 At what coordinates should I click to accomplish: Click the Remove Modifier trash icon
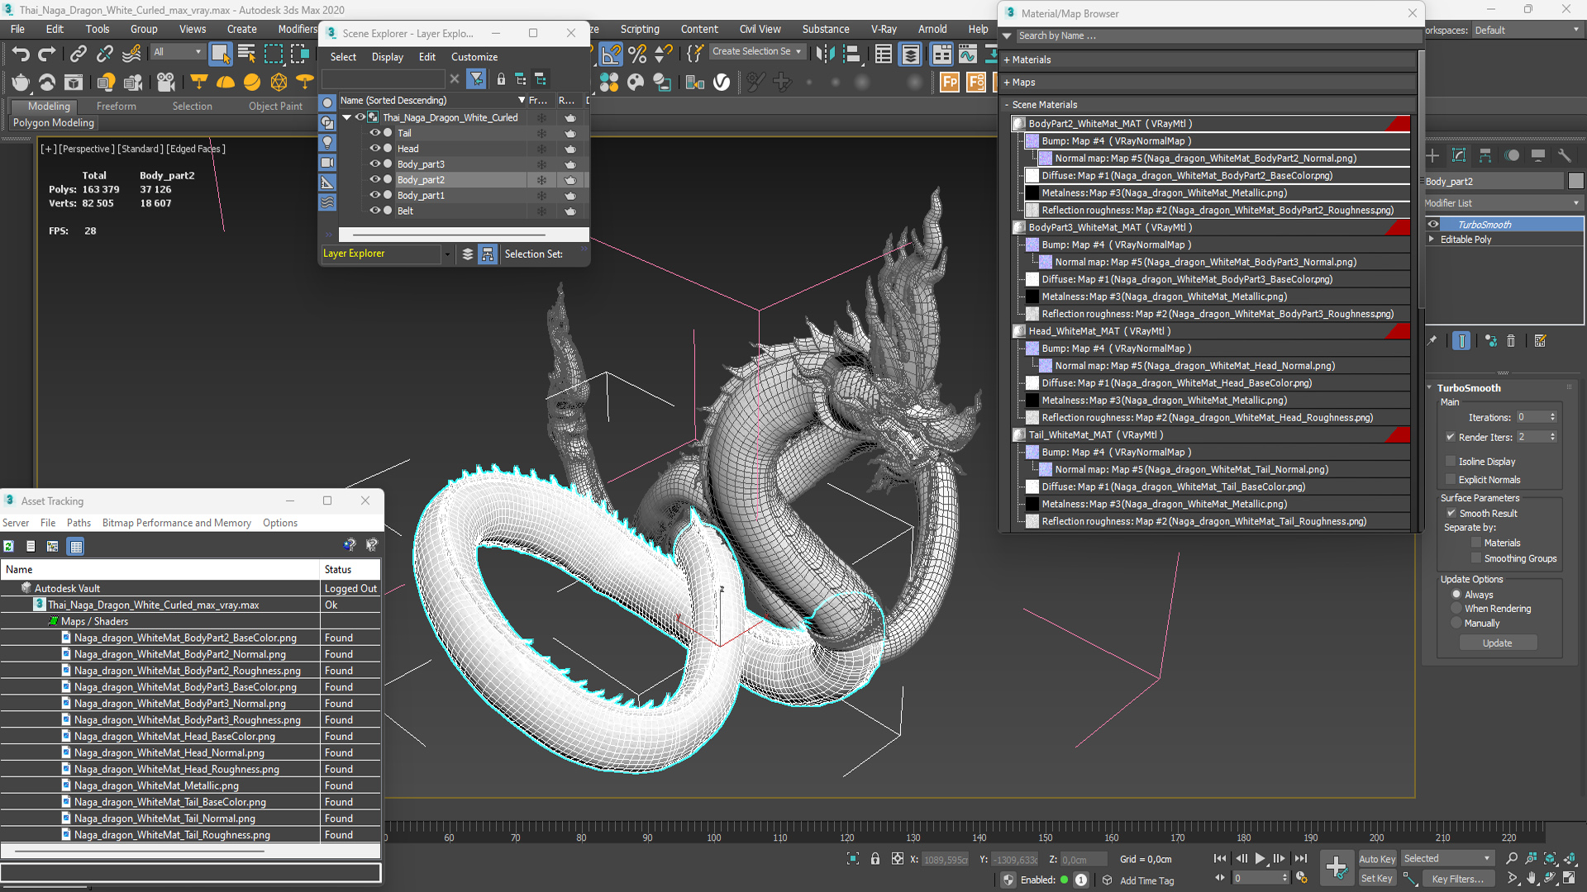pyautogui.click(x=1511, y=340)
